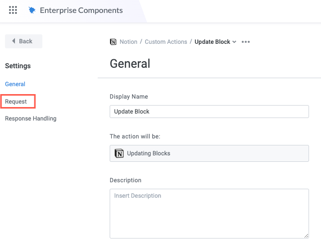Go back using the Back button
Viewport: 321px width, 245px height.
(x=23, y=41)
